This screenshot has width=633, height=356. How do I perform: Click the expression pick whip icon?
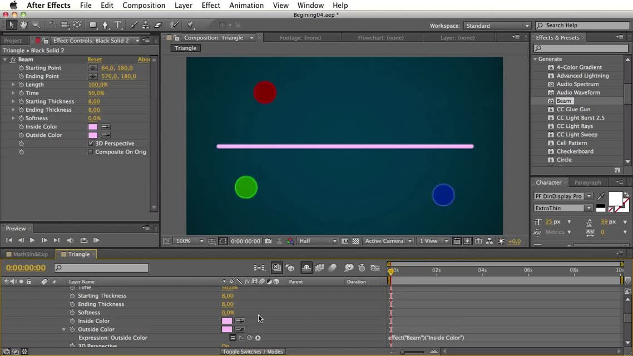pos(250,338)
